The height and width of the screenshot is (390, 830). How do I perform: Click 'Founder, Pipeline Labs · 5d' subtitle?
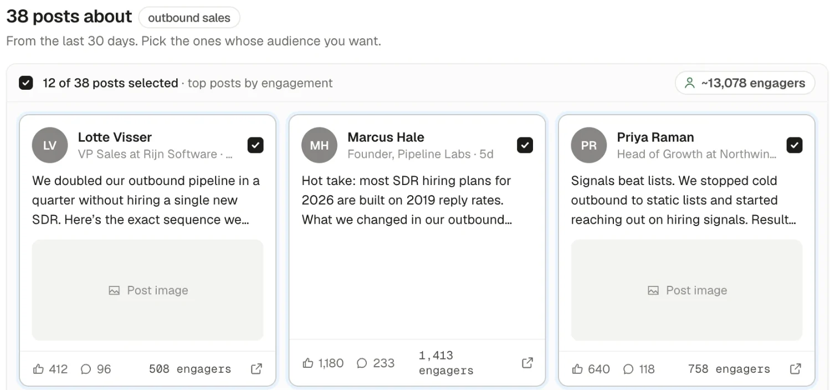point(420,154)
